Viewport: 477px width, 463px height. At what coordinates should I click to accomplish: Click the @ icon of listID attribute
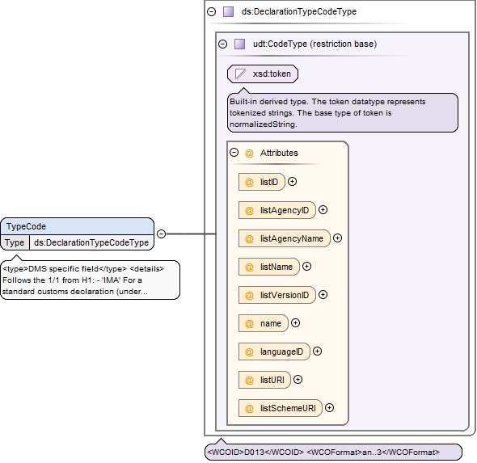(249, 182)
